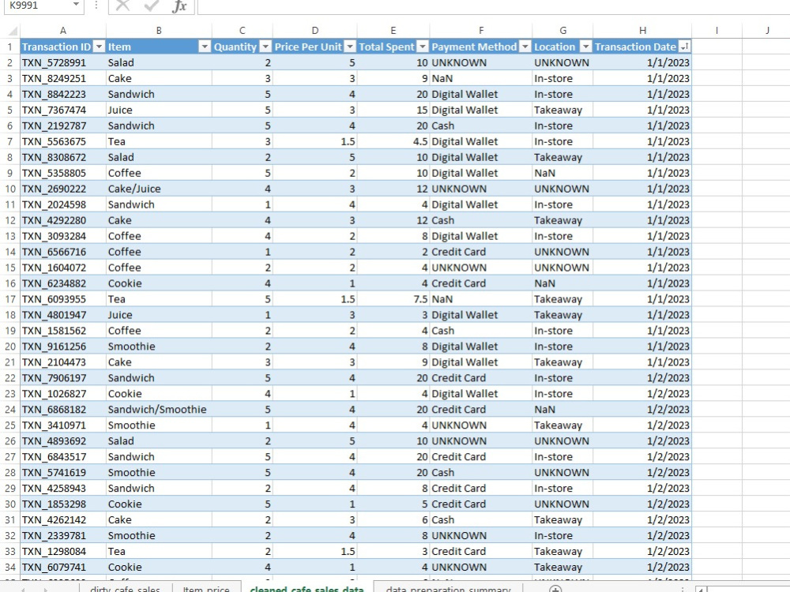
Task: Click the formula bar Enter checkmark icon
Action: click(151, 6)
